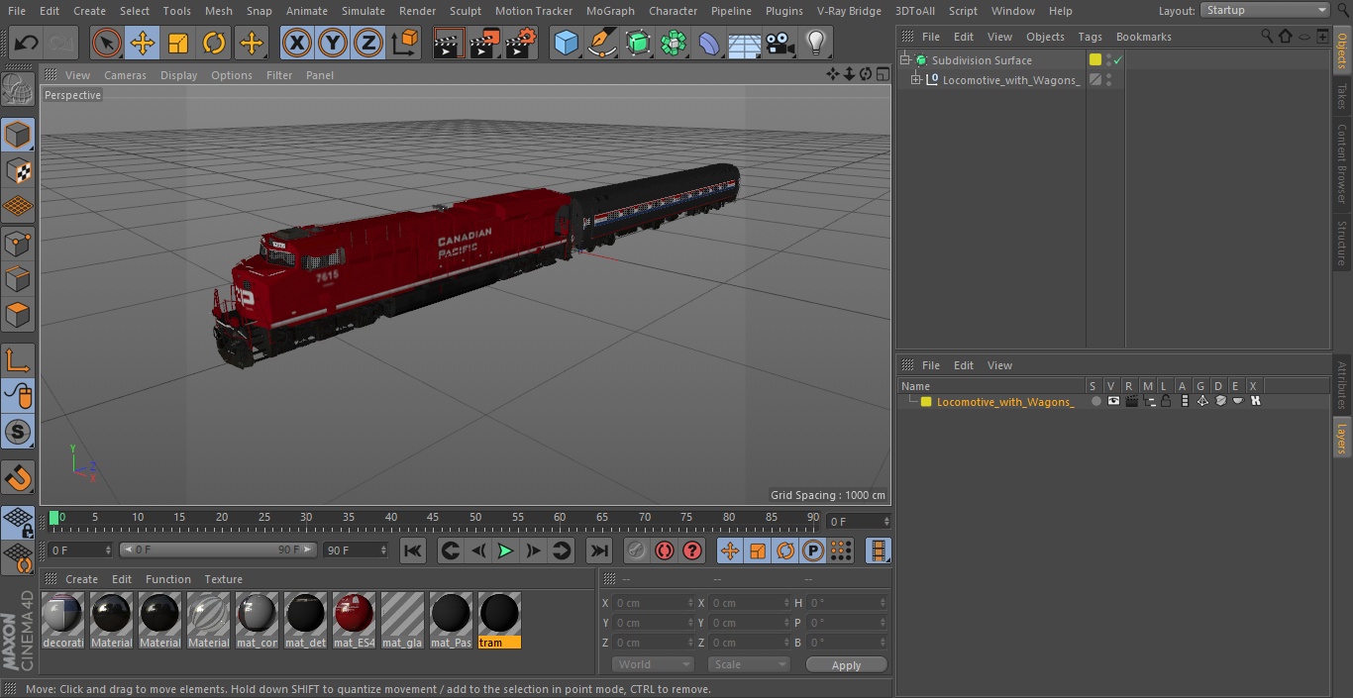Activate the Move tool
Image resolution: width=1353 pixels, height=698 pixels.
143,43
